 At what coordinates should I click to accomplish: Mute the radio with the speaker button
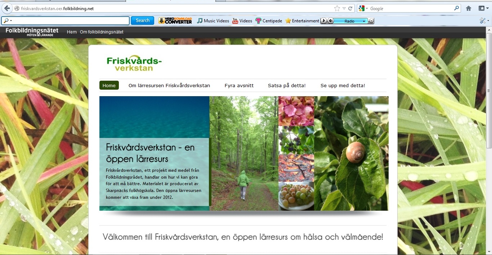click(x=330, y=21)
